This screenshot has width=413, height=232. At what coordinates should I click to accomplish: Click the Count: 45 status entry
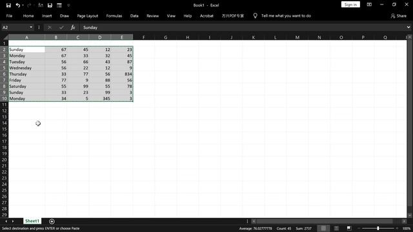[284, 229]
